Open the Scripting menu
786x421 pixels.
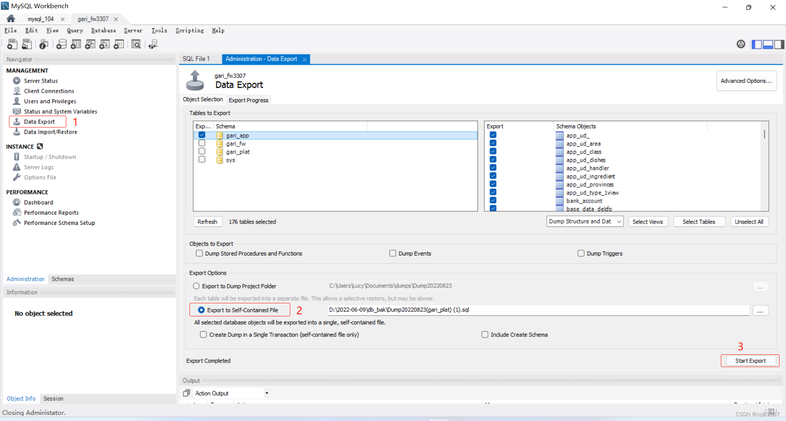pos(190,30)
